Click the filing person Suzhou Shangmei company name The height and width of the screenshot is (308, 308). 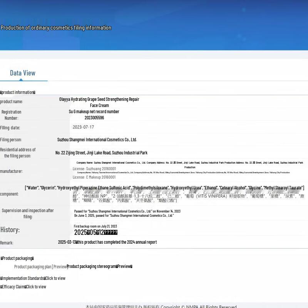97,140
